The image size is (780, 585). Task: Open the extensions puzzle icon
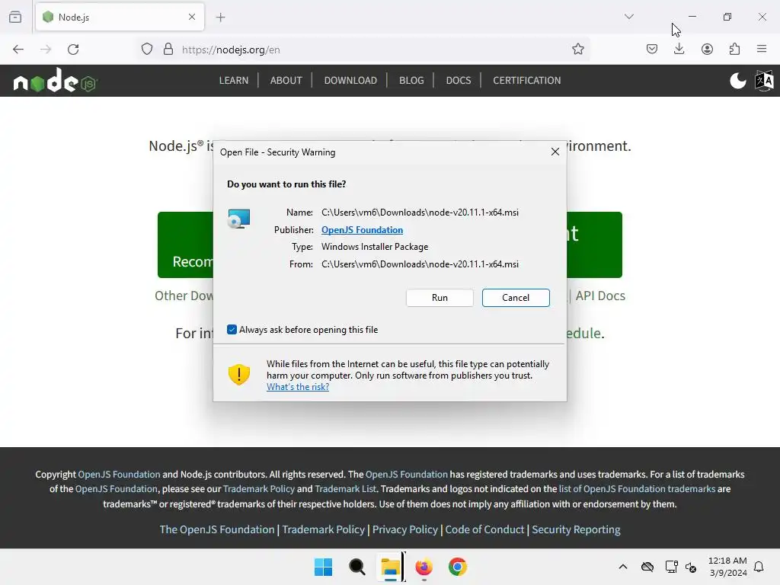coord(734,50)
